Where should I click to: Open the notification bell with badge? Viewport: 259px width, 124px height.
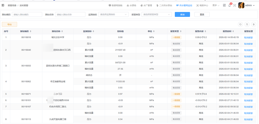point(229,5)
